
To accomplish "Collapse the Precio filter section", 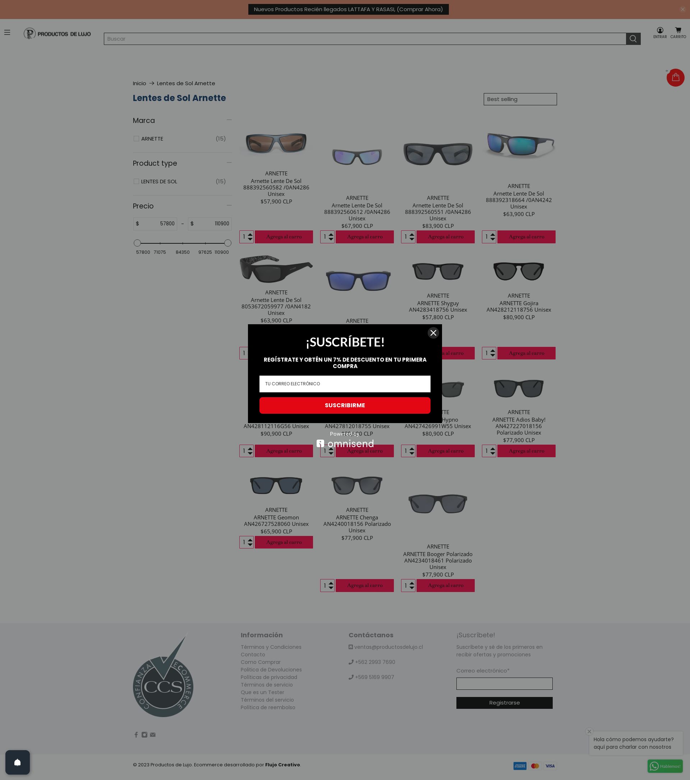I will 229,205.
